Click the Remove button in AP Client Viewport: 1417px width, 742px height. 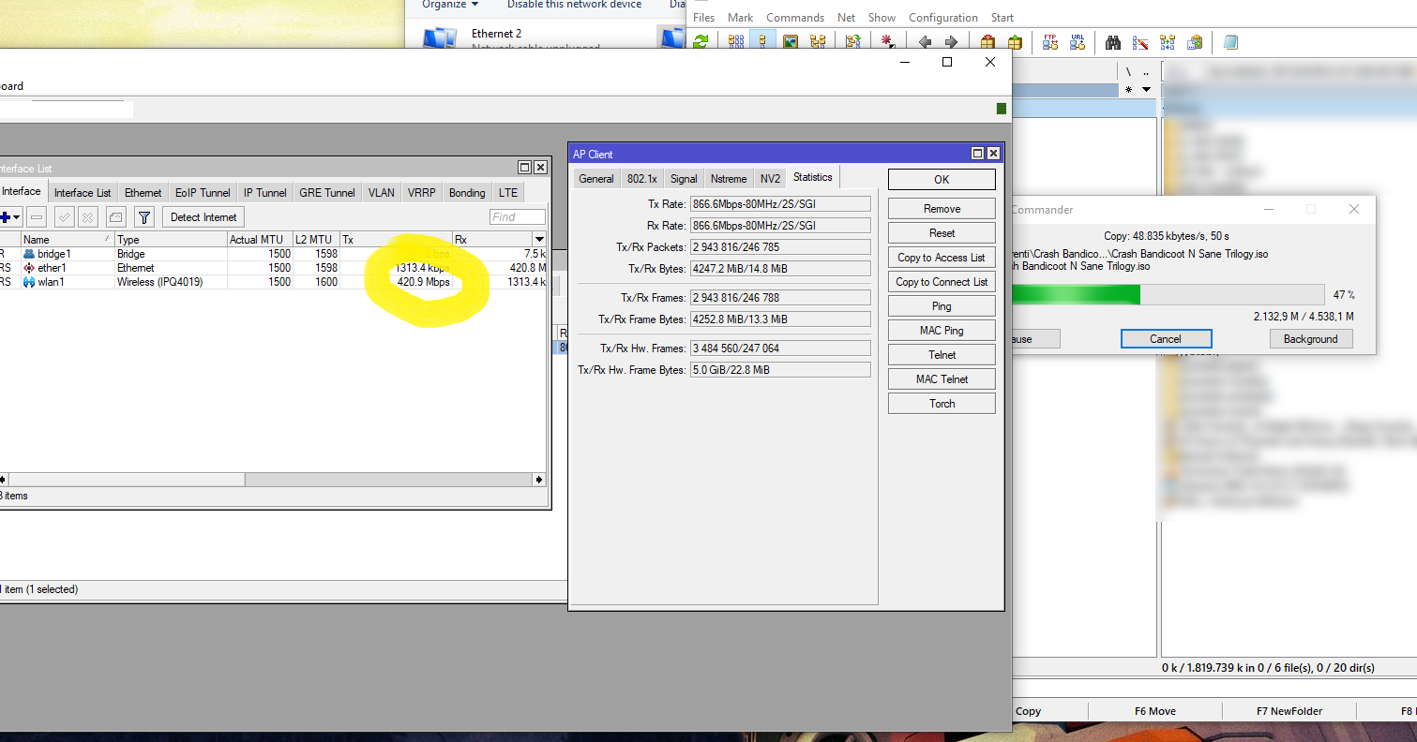[x=942, y=209]
